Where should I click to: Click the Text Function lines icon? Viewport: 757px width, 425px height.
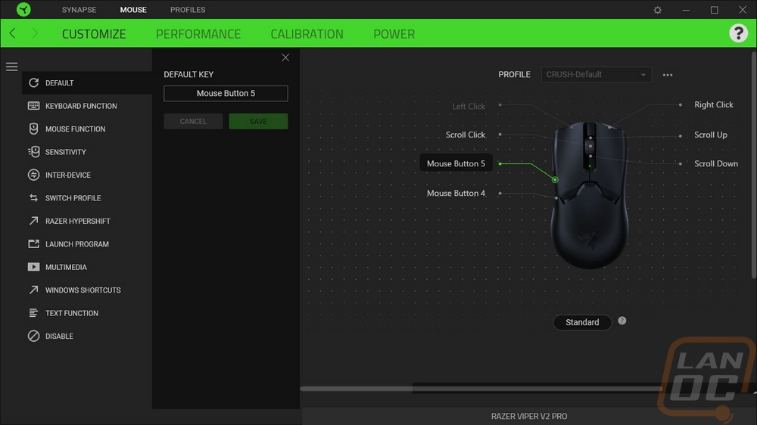coord(33,313)
